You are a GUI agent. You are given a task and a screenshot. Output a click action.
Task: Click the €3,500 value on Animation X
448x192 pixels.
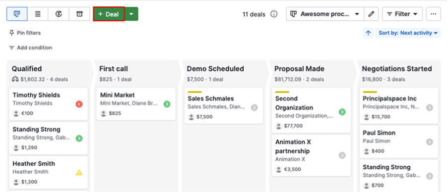(x=293, y=169)
